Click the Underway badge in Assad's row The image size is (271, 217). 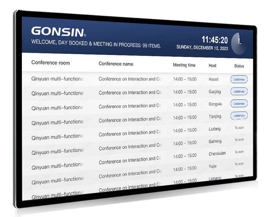[239, 79]
